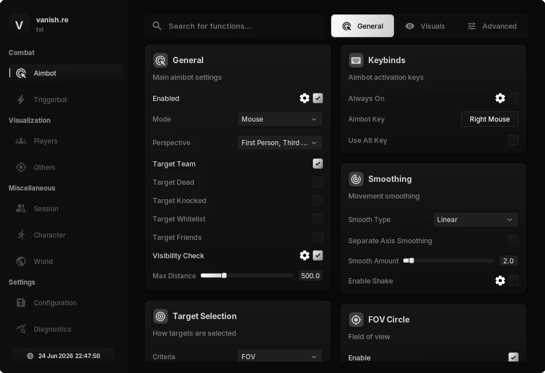The image size is (545, 373).
Task: Open the Character page
Action: (x=66, y=235)
